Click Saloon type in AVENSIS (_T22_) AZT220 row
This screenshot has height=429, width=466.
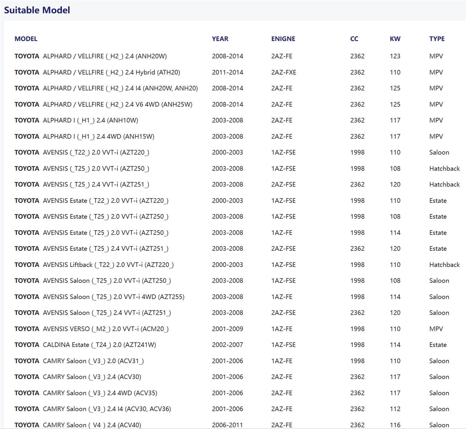(439, 153)
